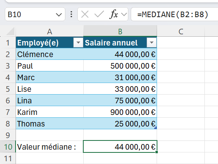
Task: Select the 900 000,00 € salary cell
Action: click(x=120, y=112)
